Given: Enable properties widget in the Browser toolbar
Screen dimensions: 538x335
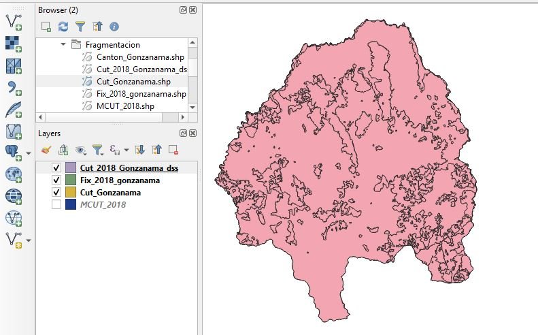Looking at the screenshot, I should pyautogui.click(x=114, y=27).
